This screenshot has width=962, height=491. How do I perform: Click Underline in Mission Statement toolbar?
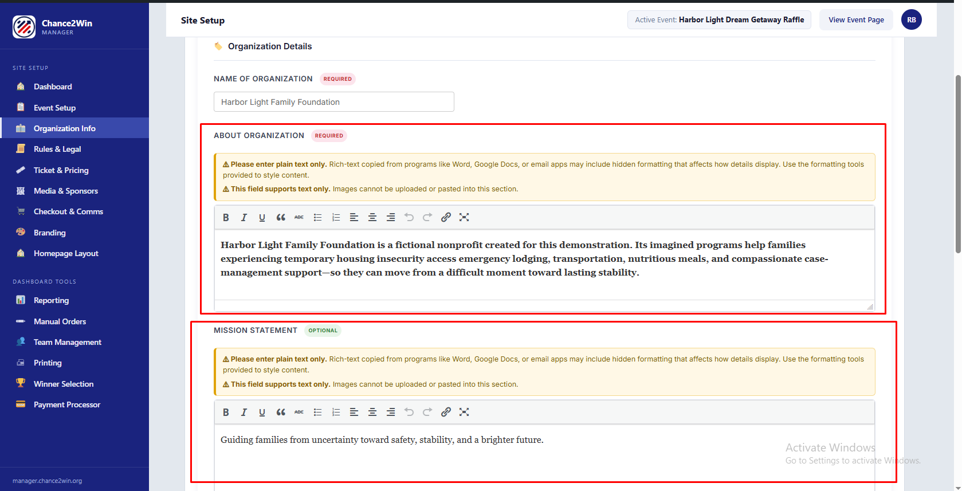tap(262, 412)
